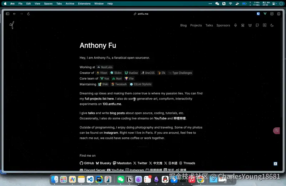Open the Spaces menu
This screenshot has height=186, width=286.
(48, 4)
